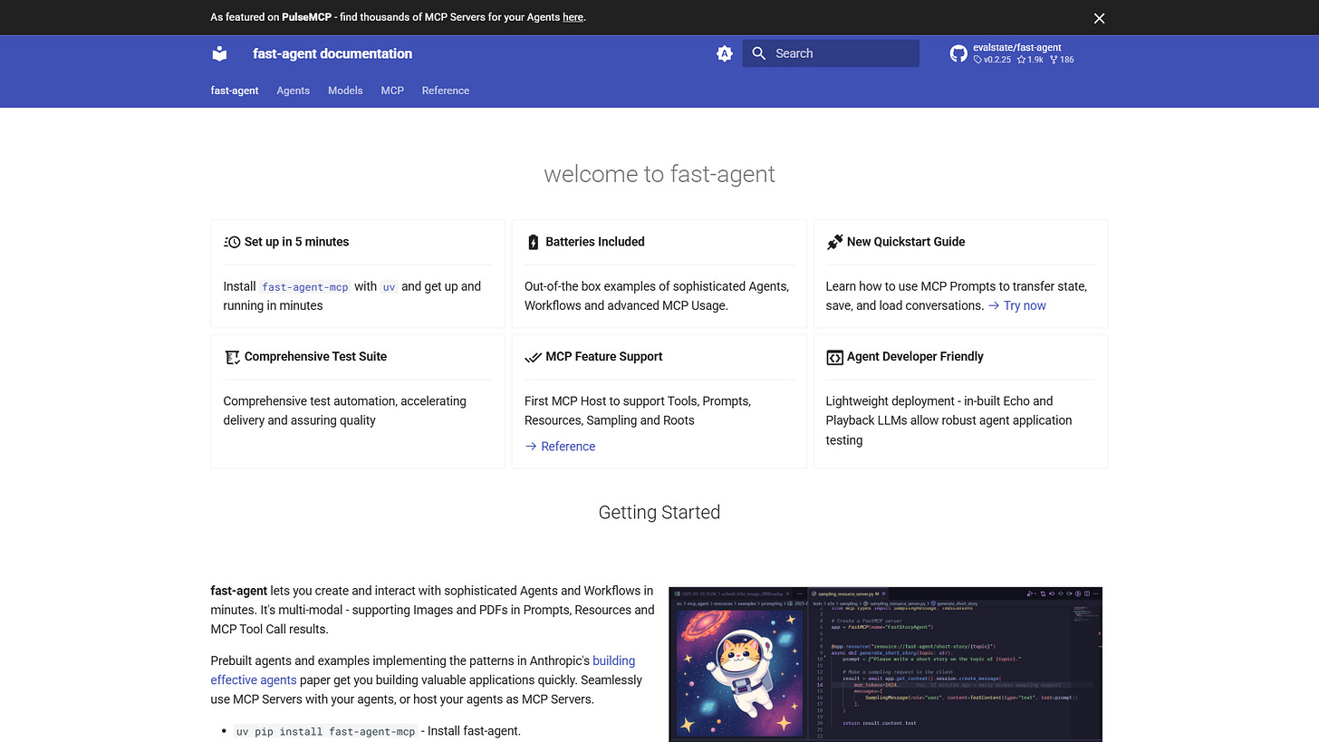Click the 'Batteries Included' card title
Screen dimensions: 1319x742
595,242
